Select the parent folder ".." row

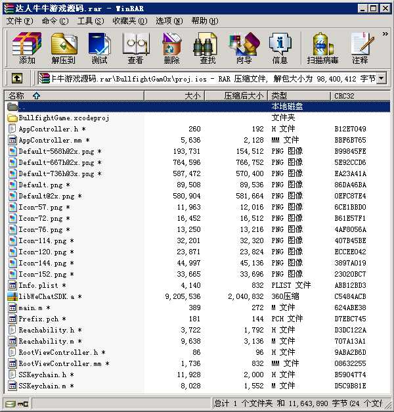point(198,106)
